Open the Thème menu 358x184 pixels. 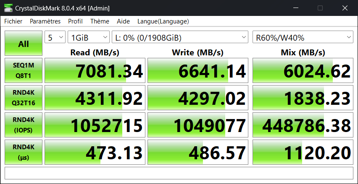coord(100,21)
